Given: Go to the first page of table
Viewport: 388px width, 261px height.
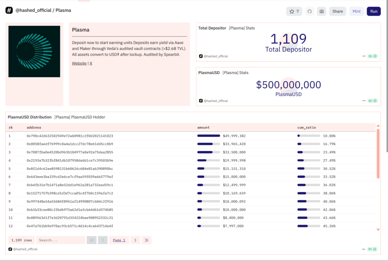Looking at the screenshot, I should tap(92, 240).
